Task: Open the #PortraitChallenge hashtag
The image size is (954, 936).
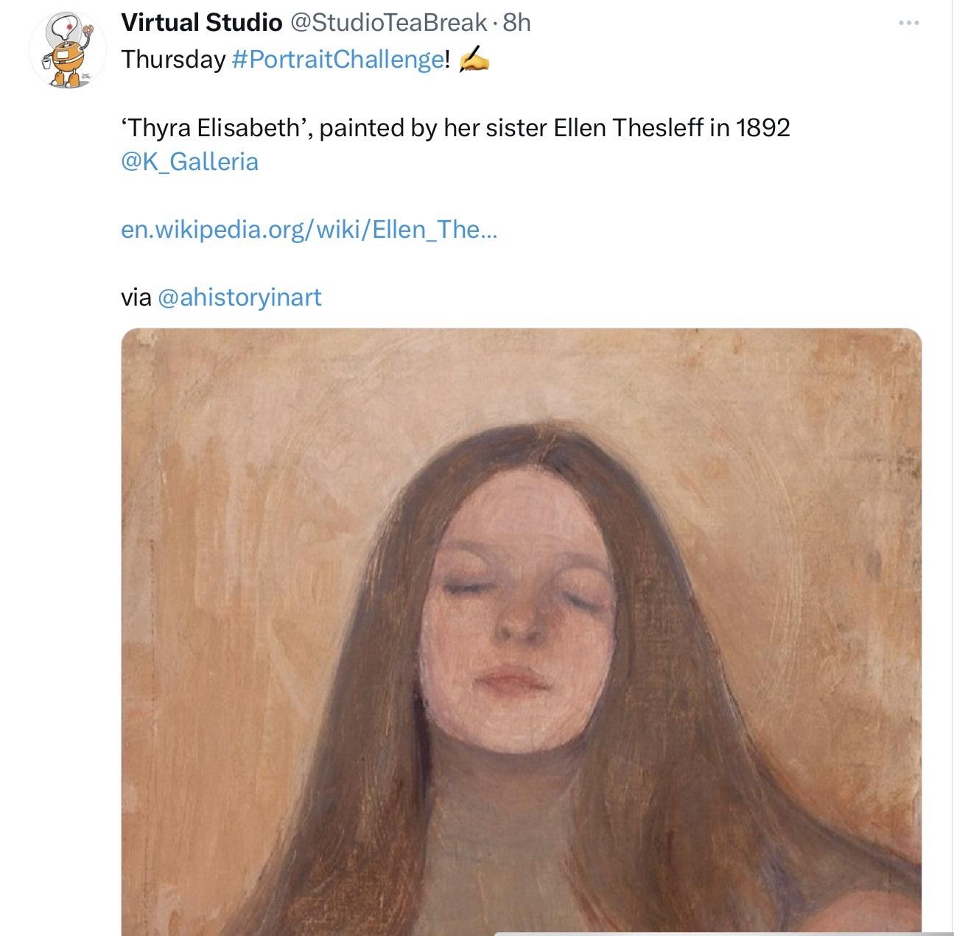Action: (337, 59)
